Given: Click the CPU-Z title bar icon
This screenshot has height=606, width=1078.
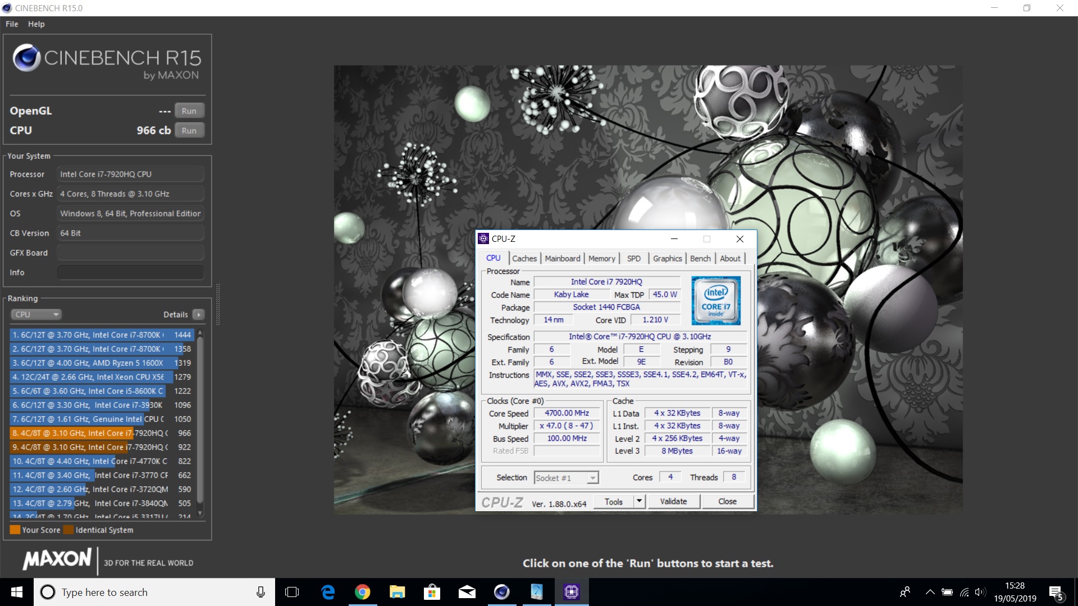Looking at the screenshot, I should 483,239.
